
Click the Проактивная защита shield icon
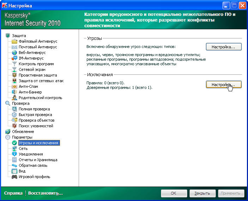coord(14,75)
